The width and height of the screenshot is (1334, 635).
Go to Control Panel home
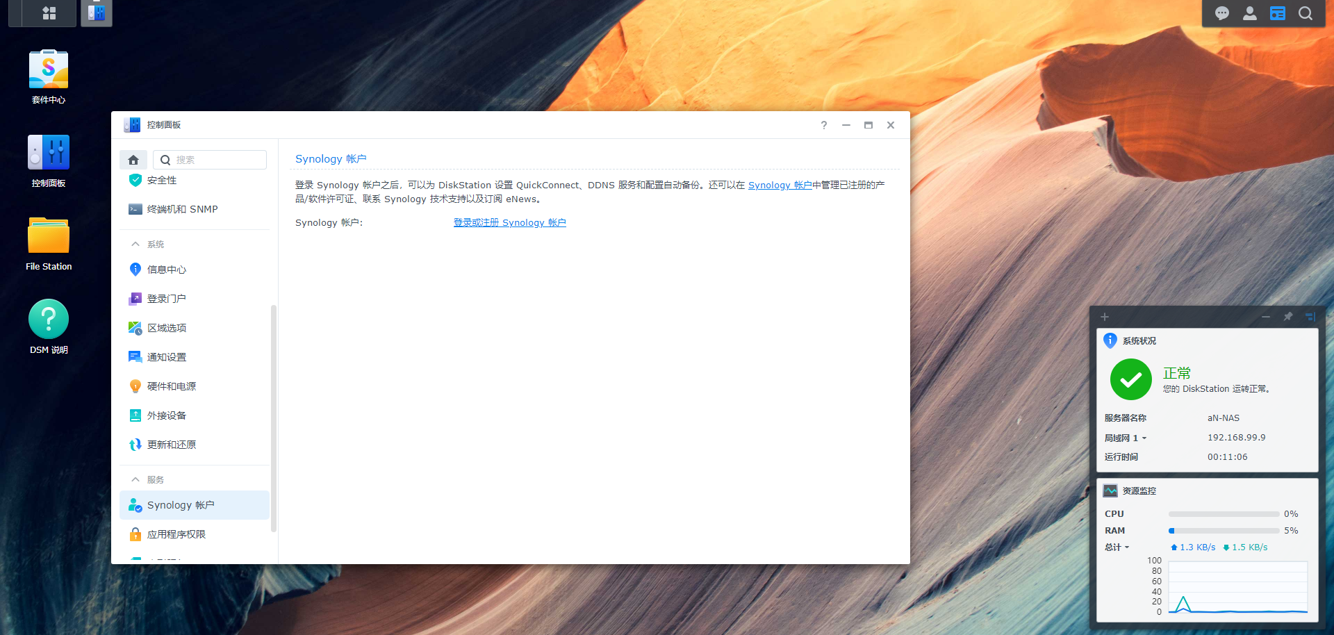pyautogui.click(x=133, y=160)
